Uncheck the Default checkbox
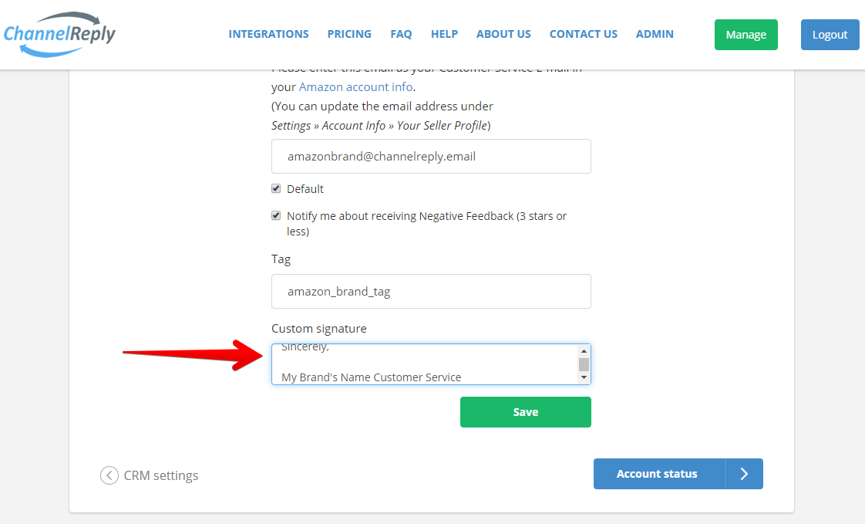The image size is (865, 524). pyautogui.click(x=276, y=189)
